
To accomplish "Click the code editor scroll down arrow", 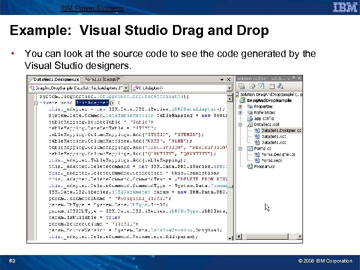I will tap(230, 238).
